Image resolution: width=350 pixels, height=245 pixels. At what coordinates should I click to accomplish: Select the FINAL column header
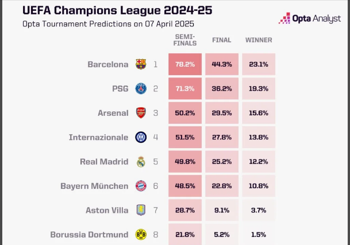222,40
